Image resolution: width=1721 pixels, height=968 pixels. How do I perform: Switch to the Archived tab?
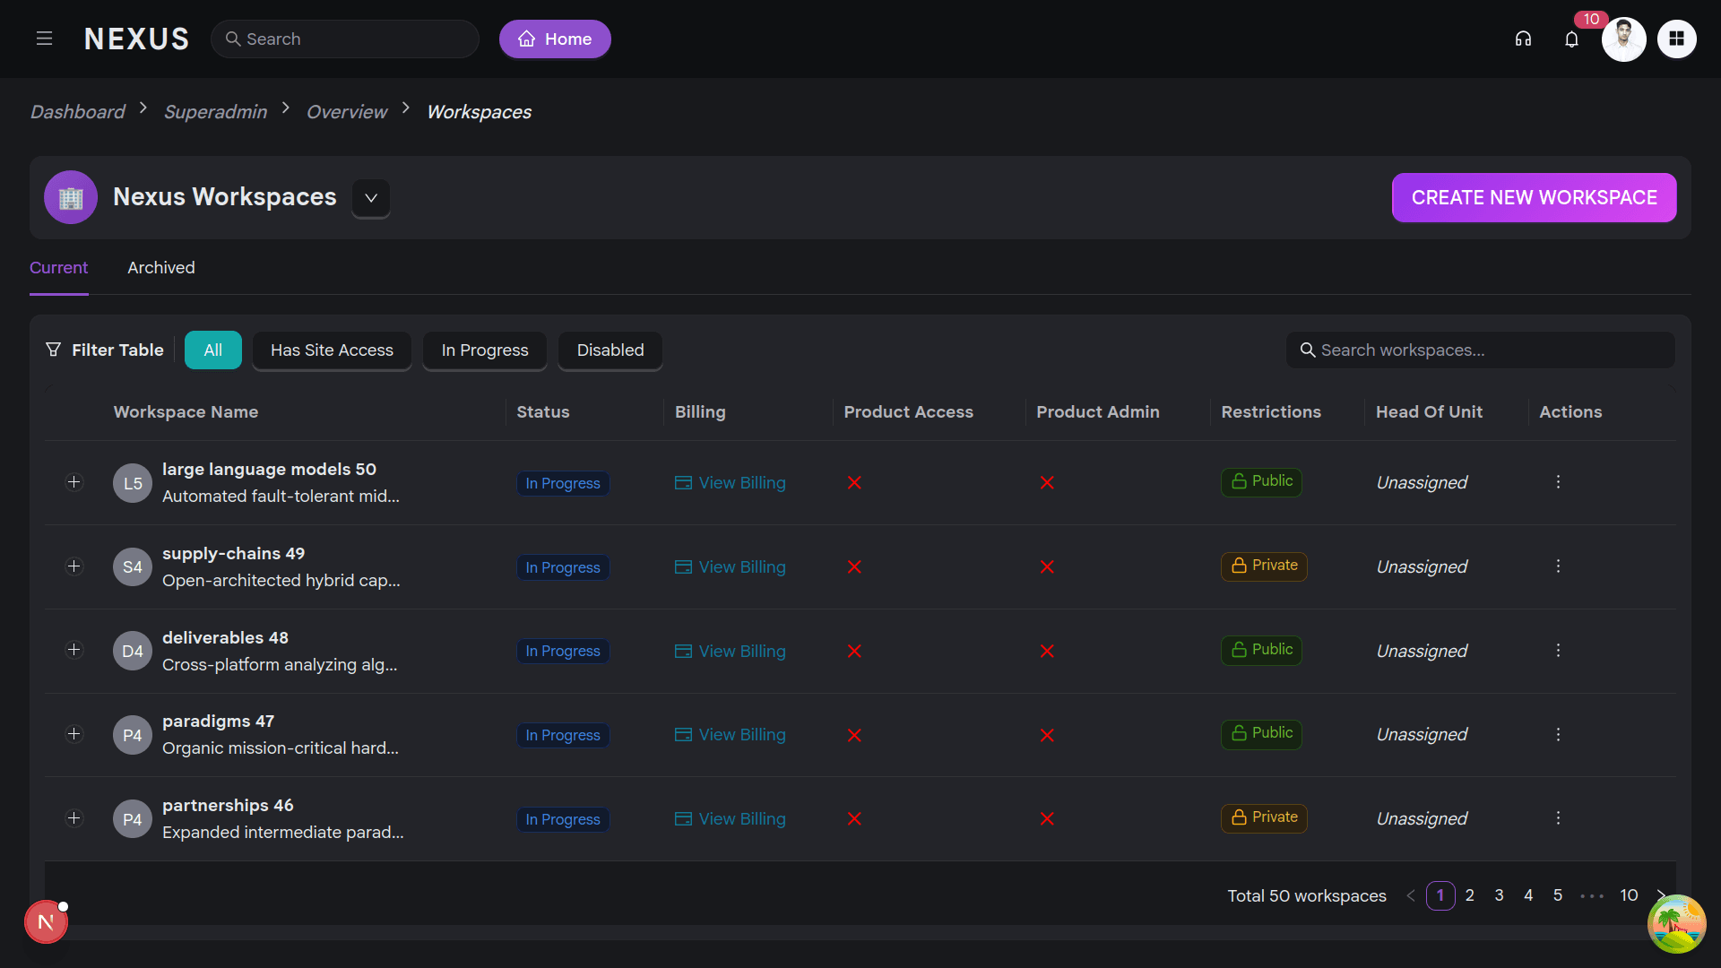coord(161,267)
